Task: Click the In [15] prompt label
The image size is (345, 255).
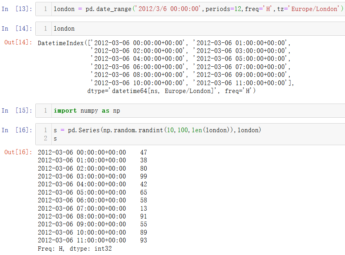Action: (17, 110)
